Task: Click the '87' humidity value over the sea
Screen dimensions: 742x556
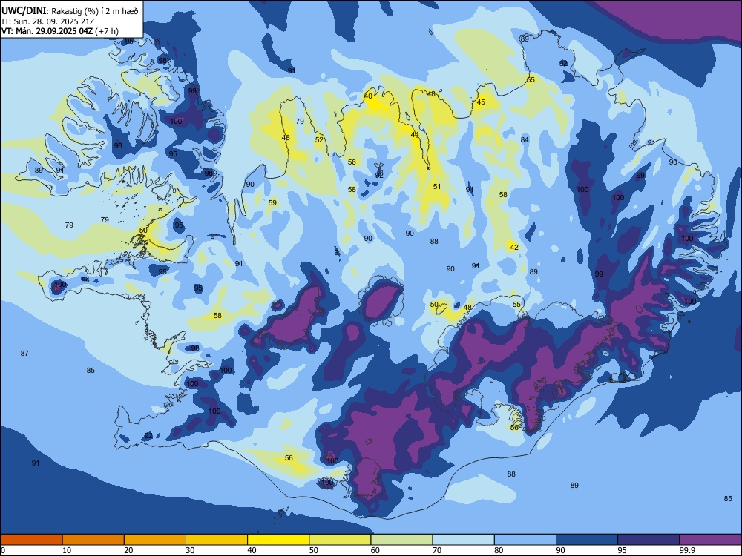Action: [x=24, y=353]
